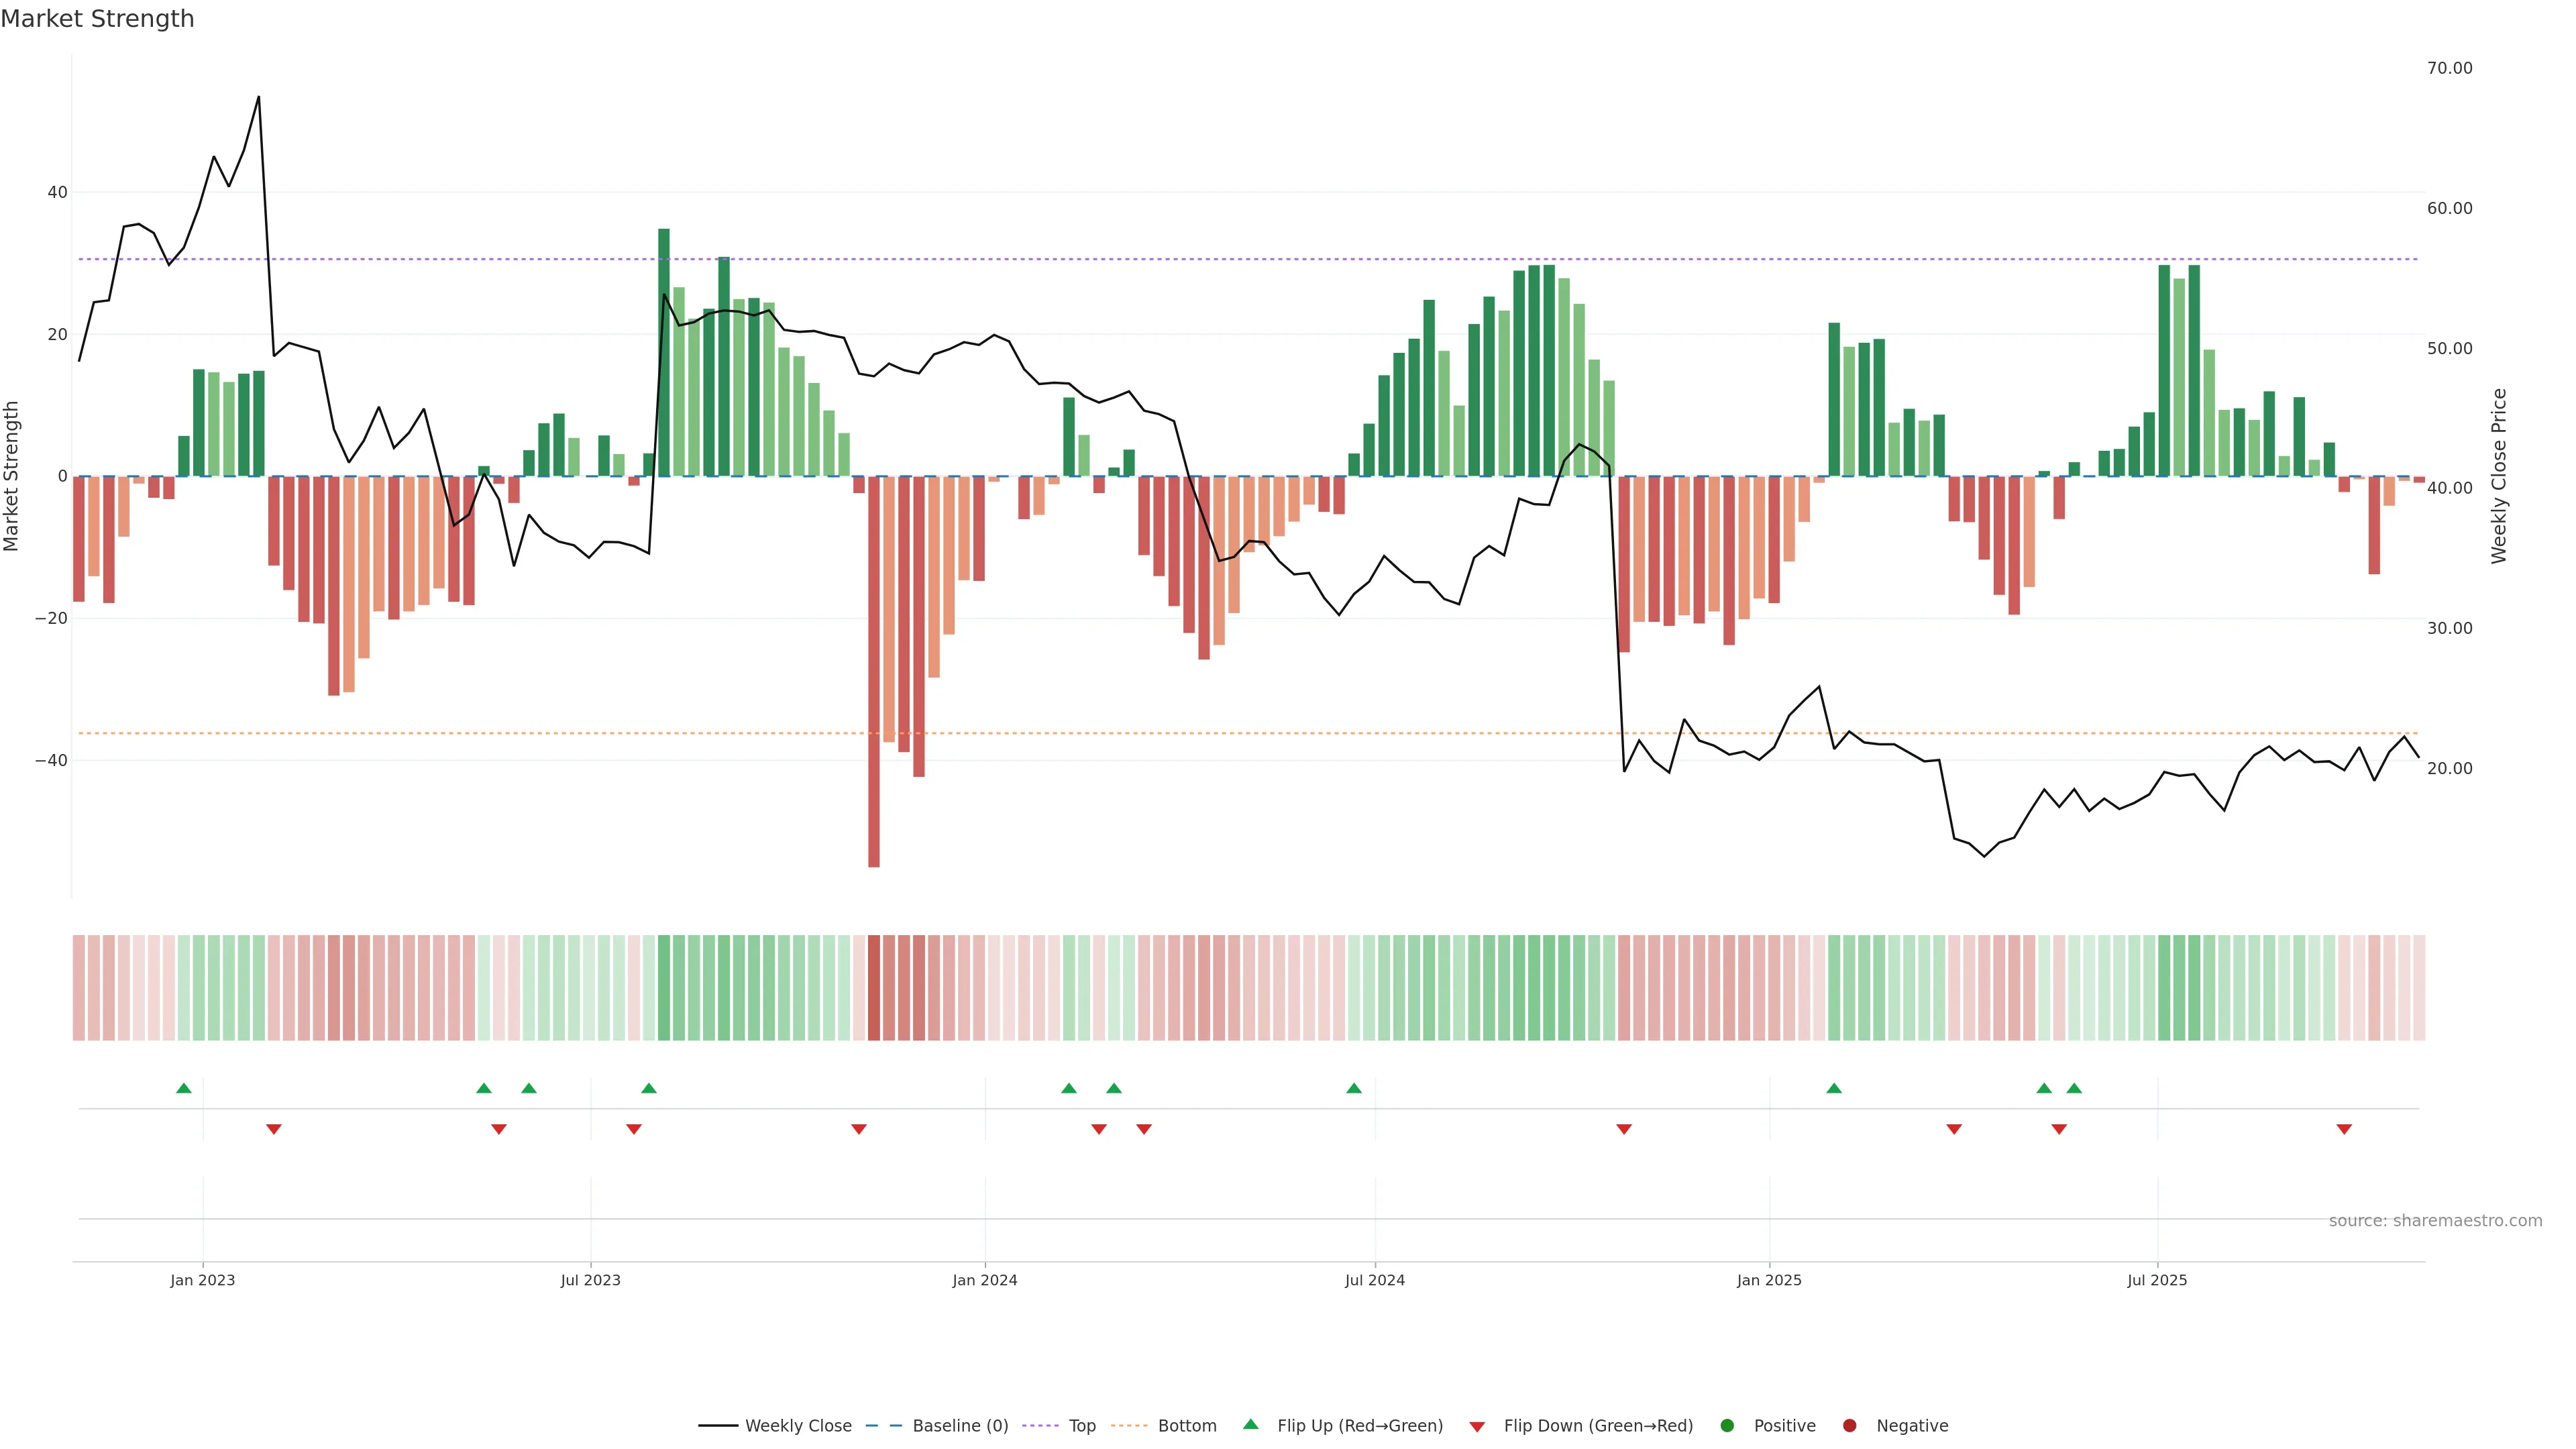The height and width of the screenshot is (1449, 2576).
Task: Click the red flip-down marker after Jan 2023
Action: click(x=274, y=1129)
